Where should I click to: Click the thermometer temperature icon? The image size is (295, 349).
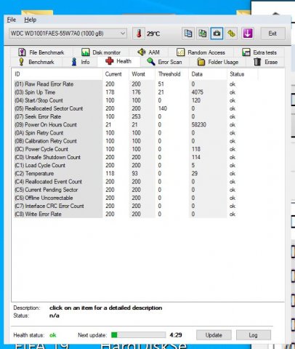tap(139, 33)
